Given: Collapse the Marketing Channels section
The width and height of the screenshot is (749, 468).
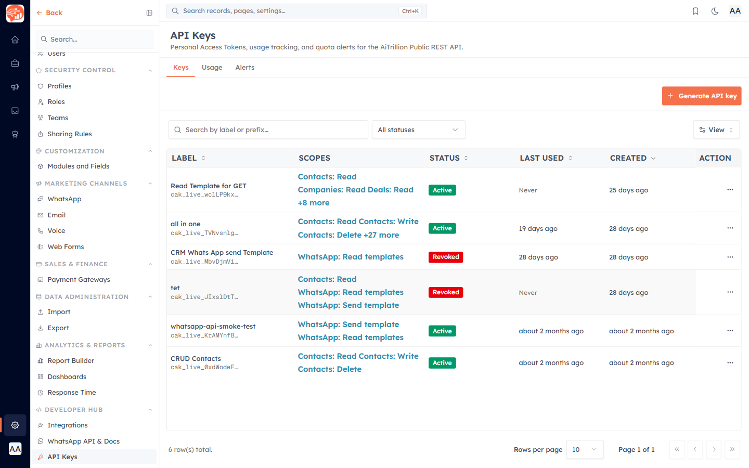Looking at the screenshot, I should [150, 184].
